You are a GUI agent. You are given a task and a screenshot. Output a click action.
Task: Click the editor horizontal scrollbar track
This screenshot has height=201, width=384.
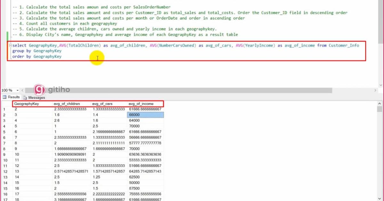pos(224,91)
